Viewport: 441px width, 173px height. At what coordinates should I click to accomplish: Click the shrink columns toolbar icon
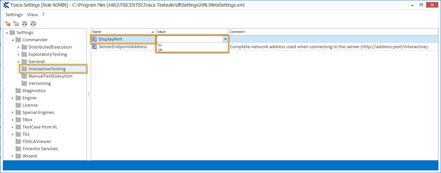[33, 24]
